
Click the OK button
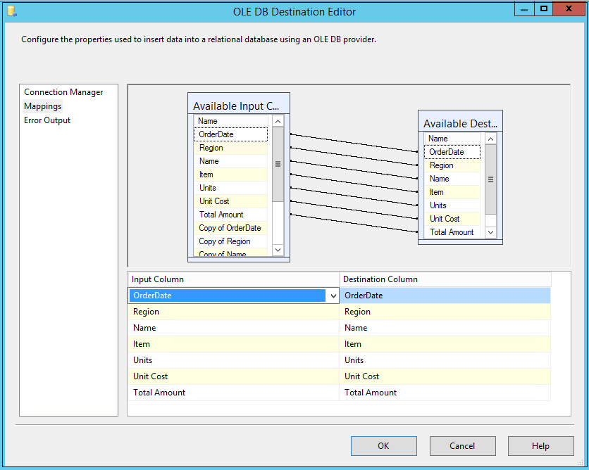(383, 445)
